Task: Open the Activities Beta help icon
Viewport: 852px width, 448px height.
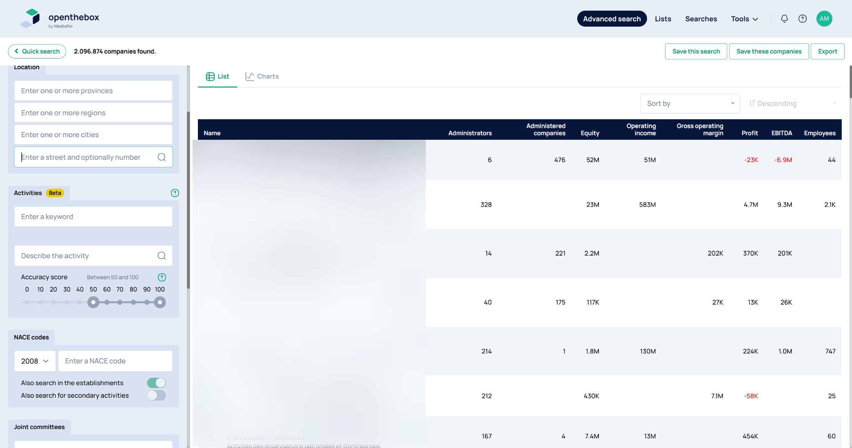Action: click(175, 193)
